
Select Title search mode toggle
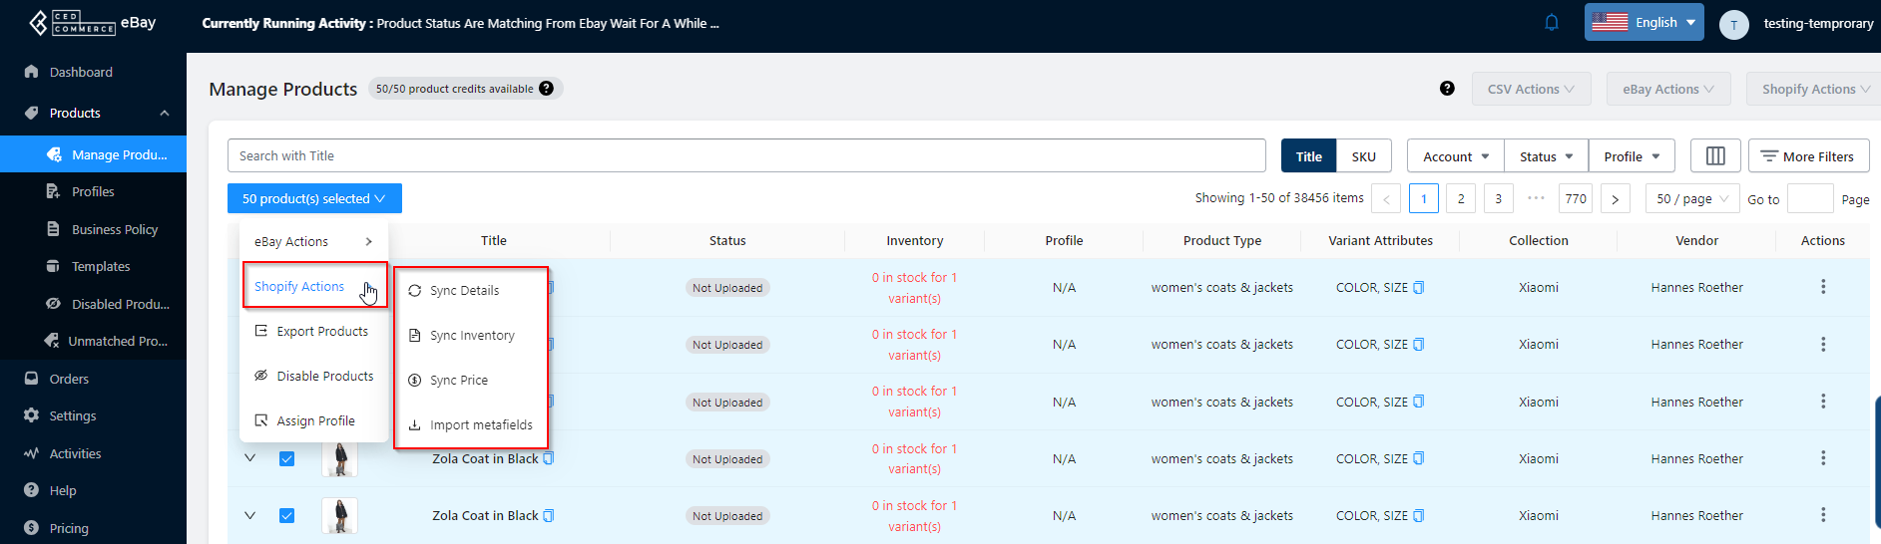tap(1309, 156)
